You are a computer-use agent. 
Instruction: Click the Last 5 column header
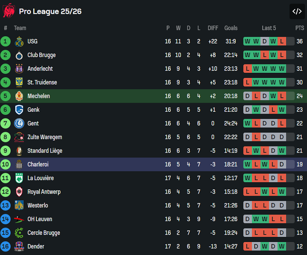pyautogui.click(x=269, y=28)
